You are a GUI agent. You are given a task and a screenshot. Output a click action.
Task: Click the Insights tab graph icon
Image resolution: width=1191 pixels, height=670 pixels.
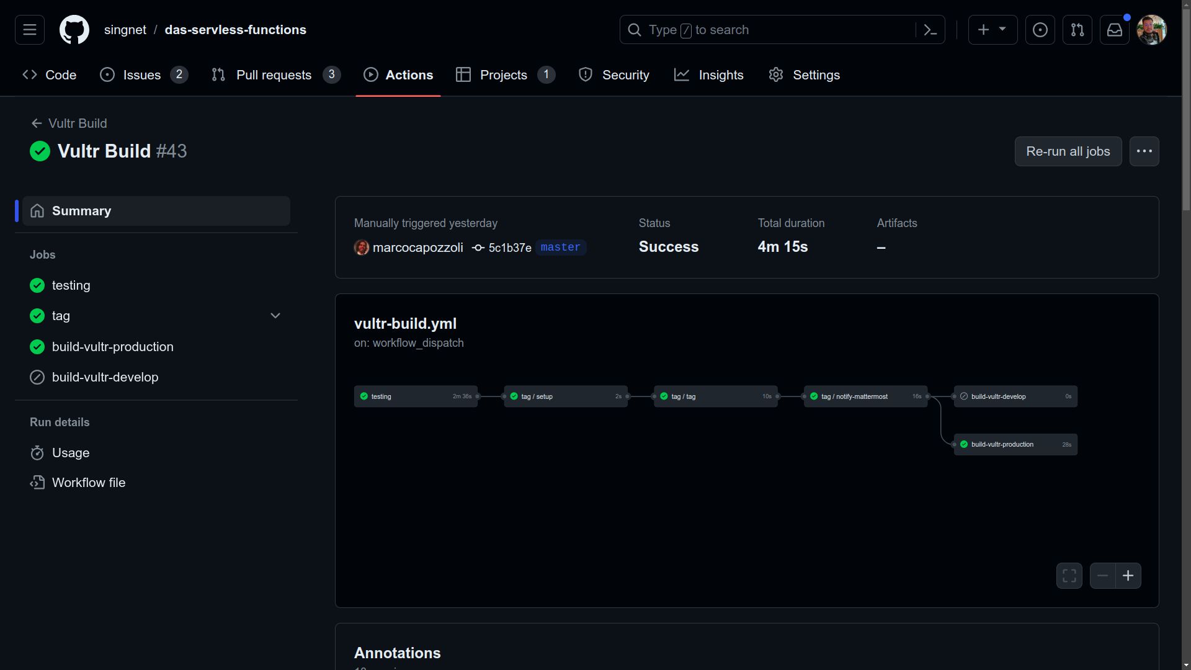pyautogui.click(x=682, y=75)
